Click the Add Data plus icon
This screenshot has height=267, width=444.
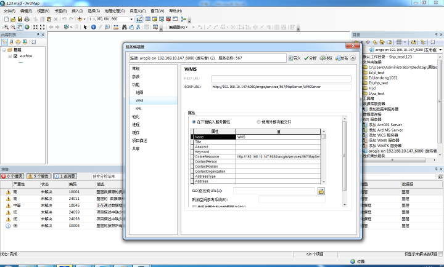tap(80, 19)
